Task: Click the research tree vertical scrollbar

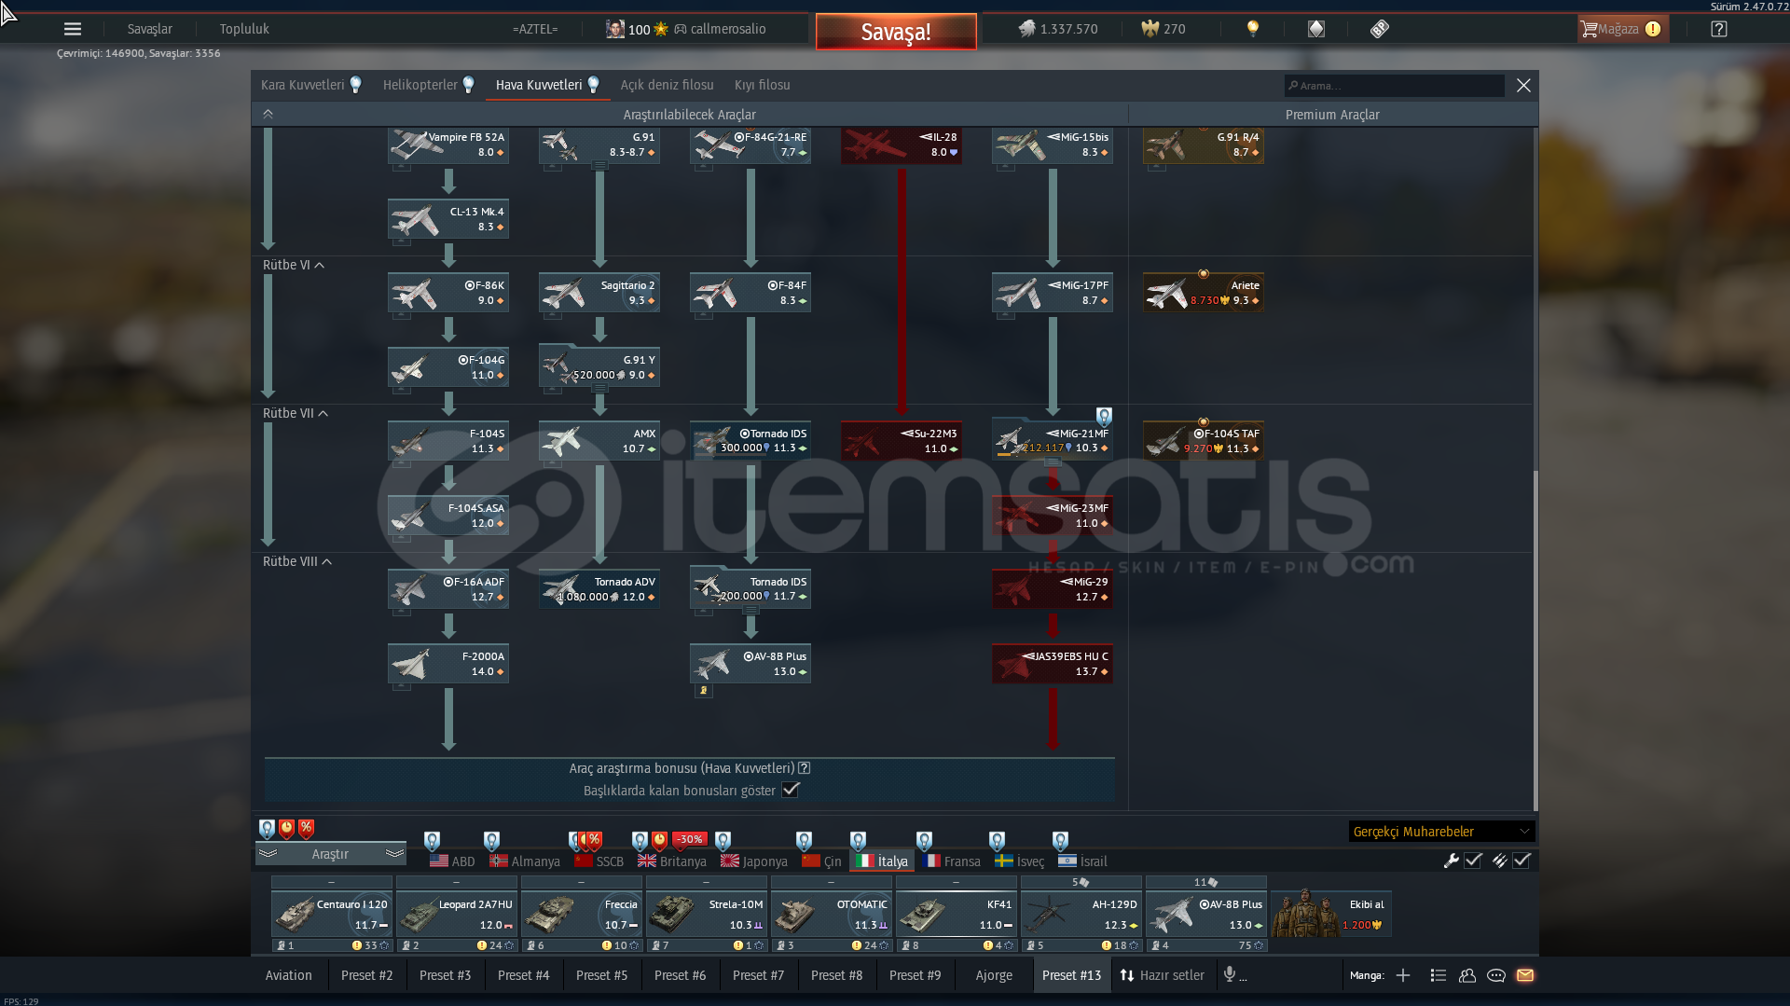Action: tap(1535, 640)
